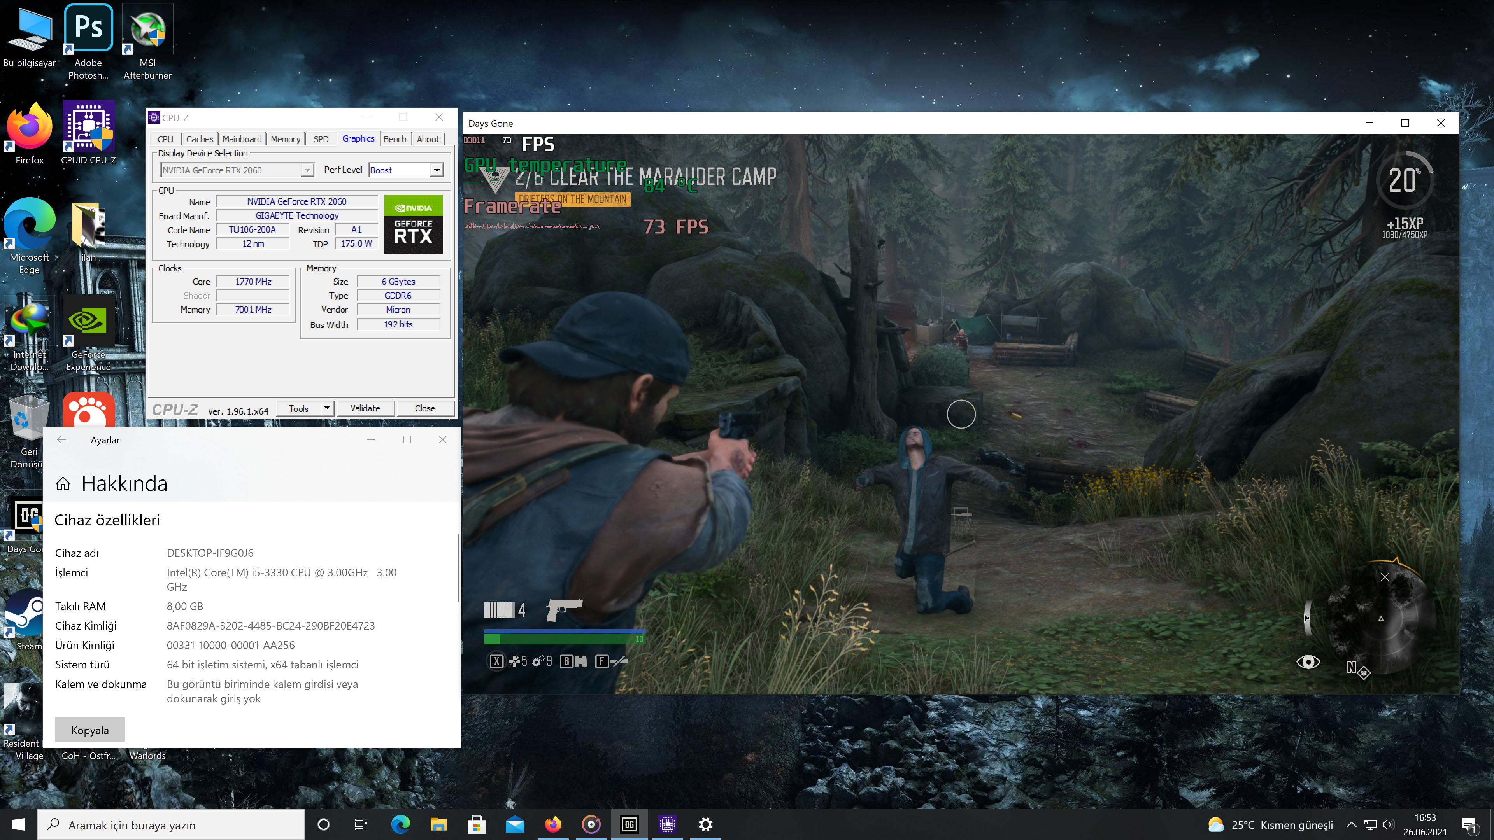Switch to Settings gear on taskbar
The height and width of the screenshot is (840, 1494).
coord(705,824)
